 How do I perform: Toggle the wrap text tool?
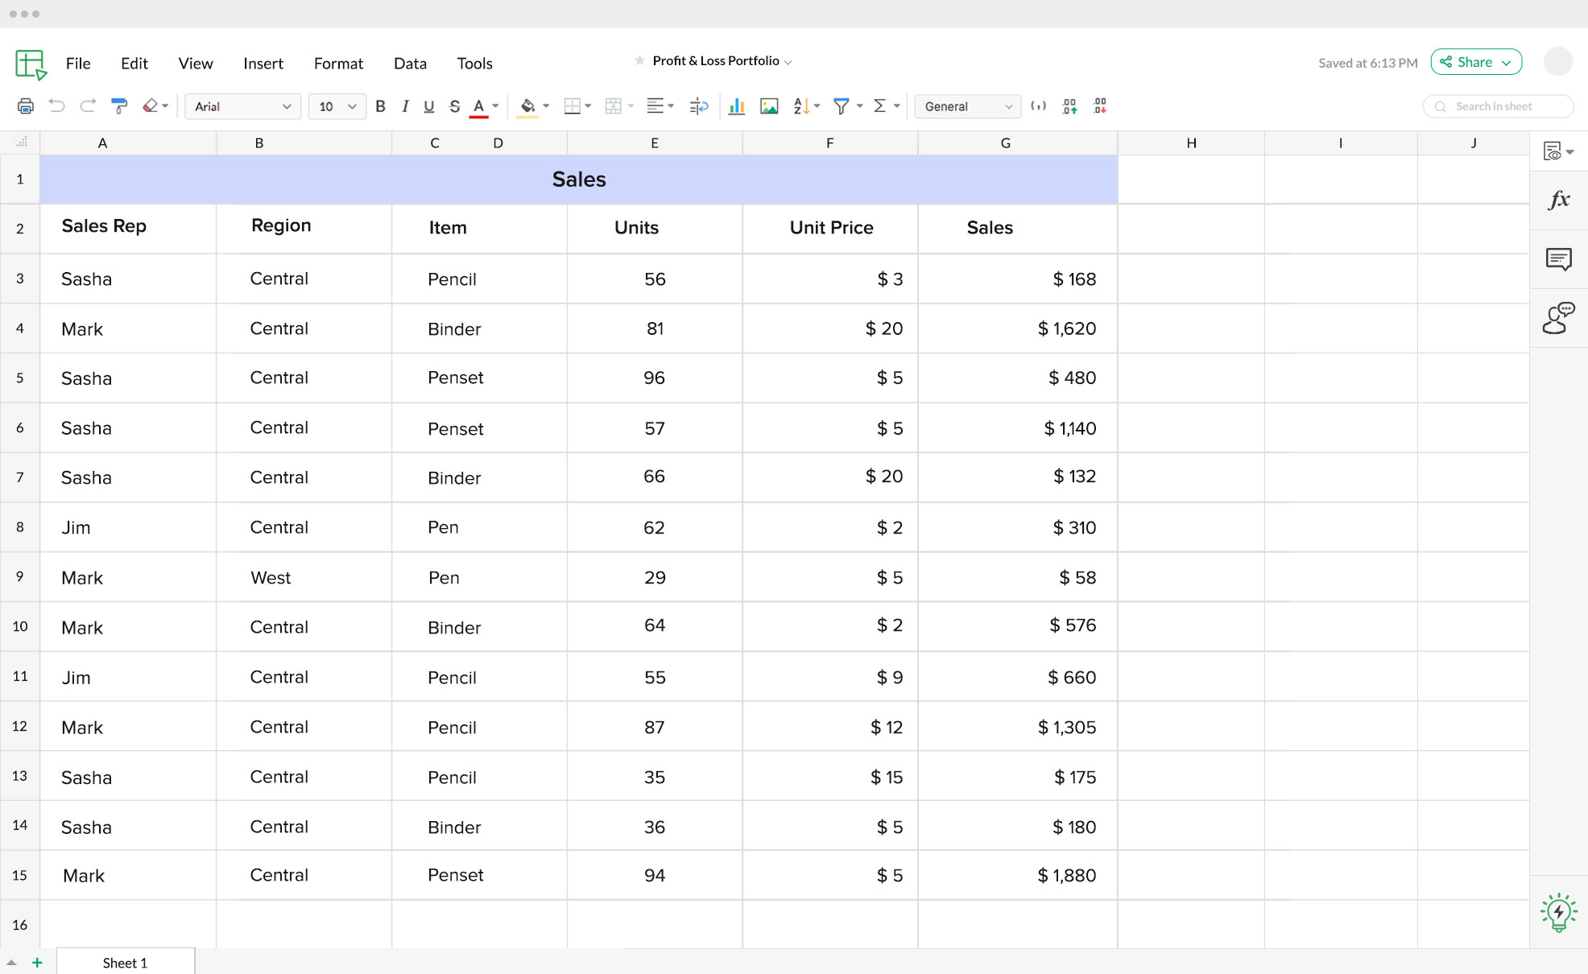tap(699, 106)
